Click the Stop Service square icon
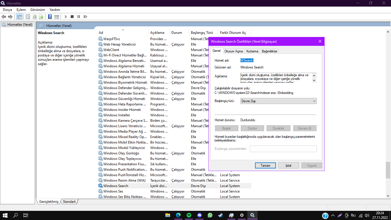This screenshot has width=391, height=220. (x=72, y=17)
